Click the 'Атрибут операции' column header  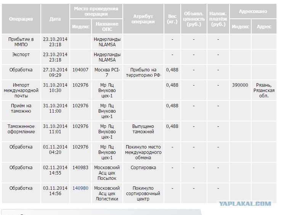coord(143,19)
